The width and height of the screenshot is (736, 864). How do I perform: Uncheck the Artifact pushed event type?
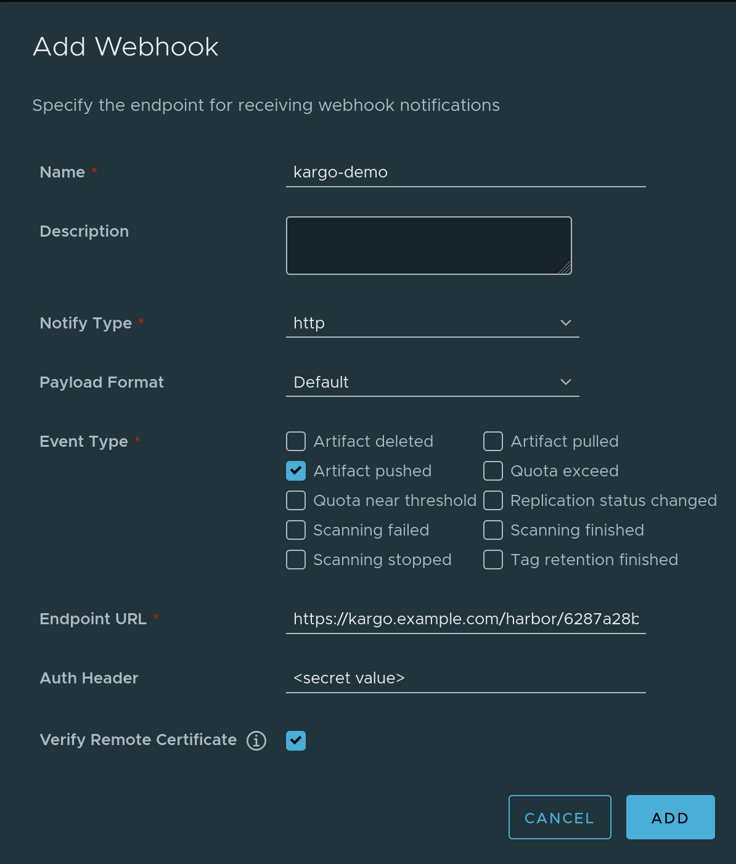pos(296,470)
